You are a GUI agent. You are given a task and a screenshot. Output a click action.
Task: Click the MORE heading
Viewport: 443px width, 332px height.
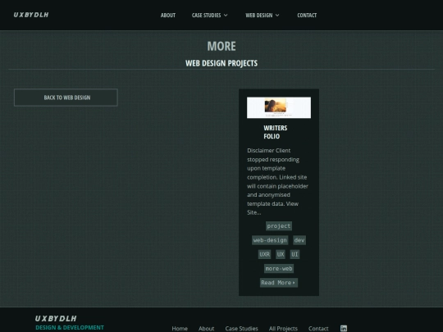pos(221,46)
